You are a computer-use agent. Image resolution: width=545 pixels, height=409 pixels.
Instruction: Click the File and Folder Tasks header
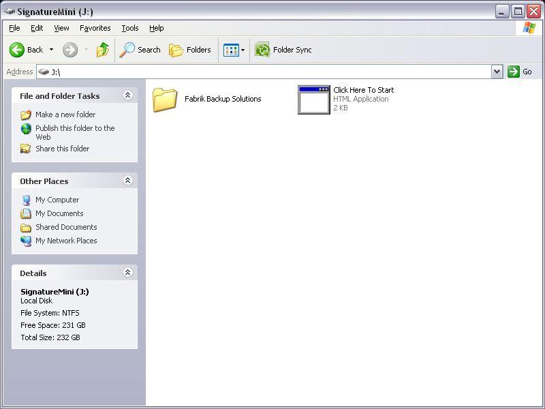[x=59, y=96]
